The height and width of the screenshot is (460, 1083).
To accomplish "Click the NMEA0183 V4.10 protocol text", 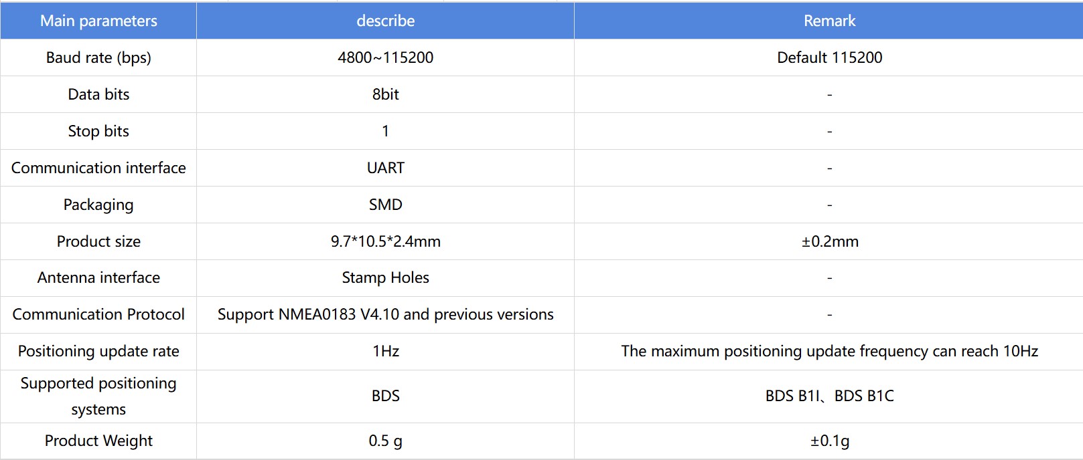I will tap(385, 314).
